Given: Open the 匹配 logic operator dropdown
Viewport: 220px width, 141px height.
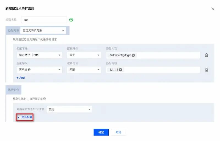Looking at the screenshot, I should pyautogui.click(x=84, y=70).
